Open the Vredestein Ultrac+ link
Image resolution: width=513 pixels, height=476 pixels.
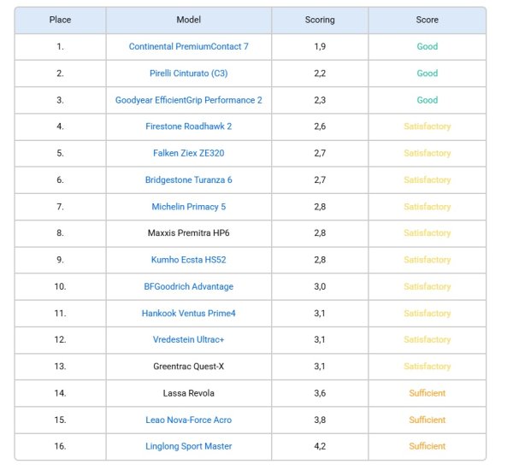188,340
